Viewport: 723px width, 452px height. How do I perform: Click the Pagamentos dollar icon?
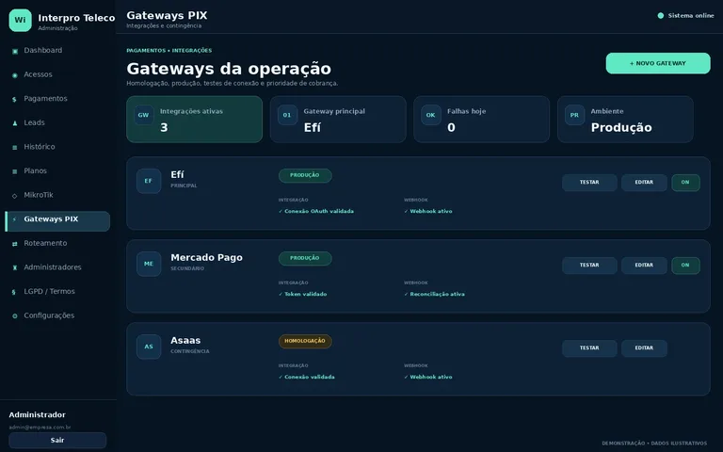point(15,99)
